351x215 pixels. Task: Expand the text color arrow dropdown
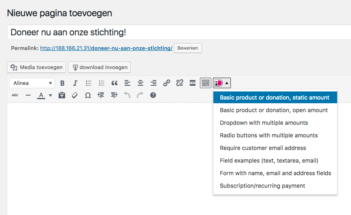pos(50,96)
